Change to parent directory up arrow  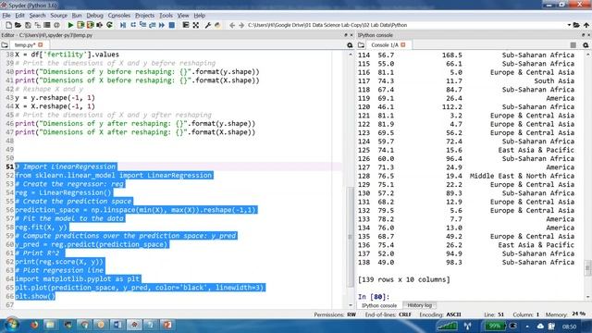click(586, 25)
